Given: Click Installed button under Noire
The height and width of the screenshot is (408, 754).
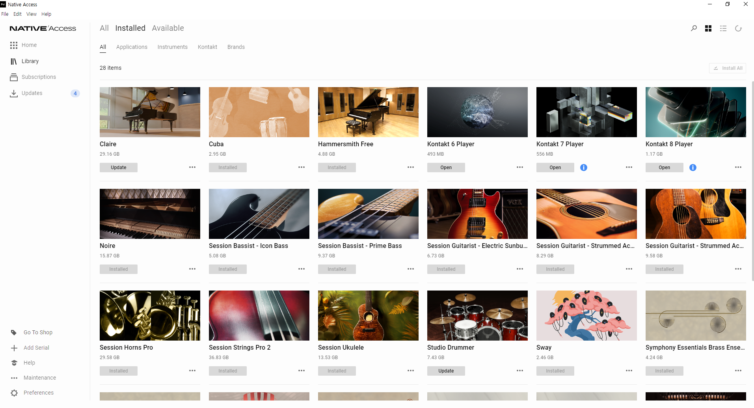Looking at the screenshot, I should (119, 269).
